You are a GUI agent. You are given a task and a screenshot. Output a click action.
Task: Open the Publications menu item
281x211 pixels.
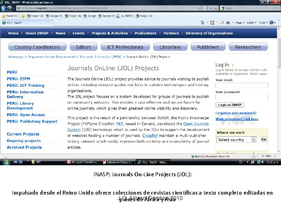(146, 33)
